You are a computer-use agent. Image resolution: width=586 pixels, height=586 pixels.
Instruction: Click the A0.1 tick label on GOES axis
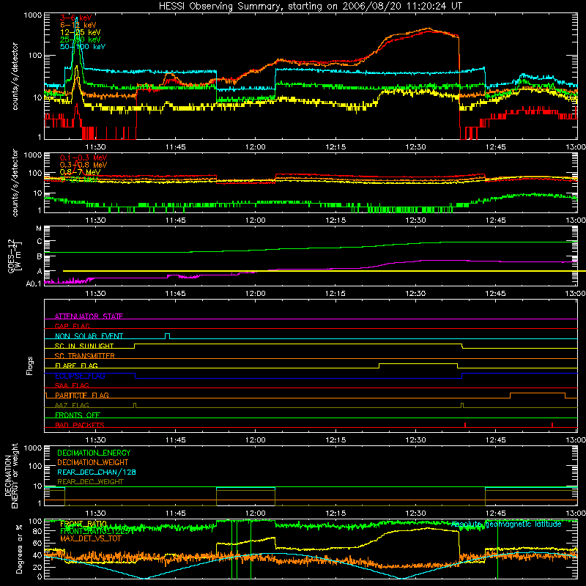click(x=34, y=283)
